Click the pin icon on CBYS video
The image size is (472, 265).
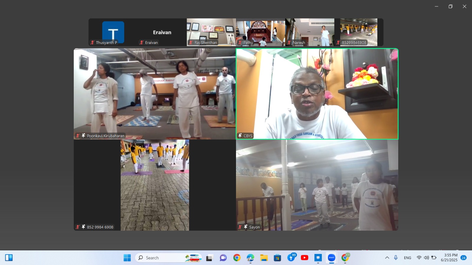tap(240, 136)
